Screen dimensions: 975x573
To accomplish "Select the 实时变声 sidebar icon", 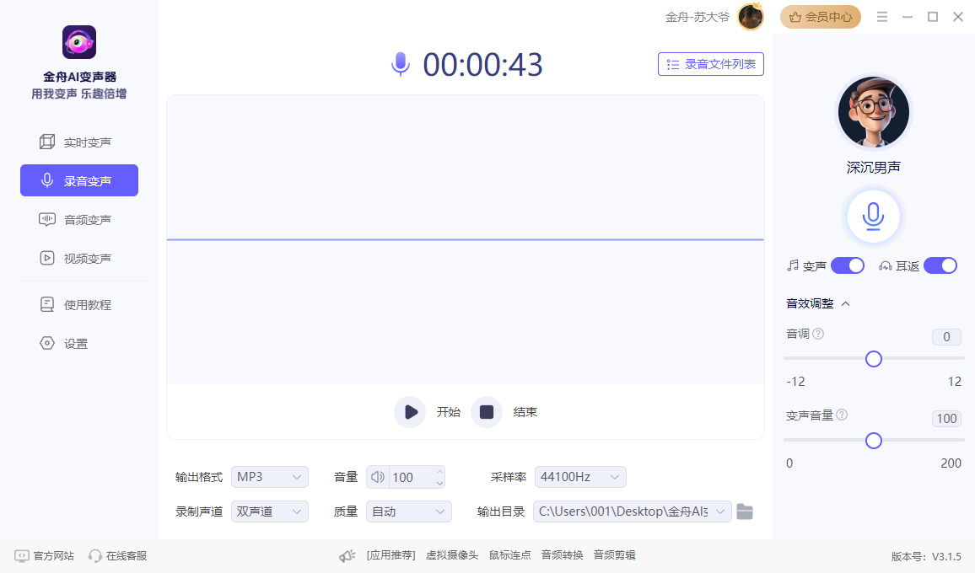I will [x=79, y=142].
